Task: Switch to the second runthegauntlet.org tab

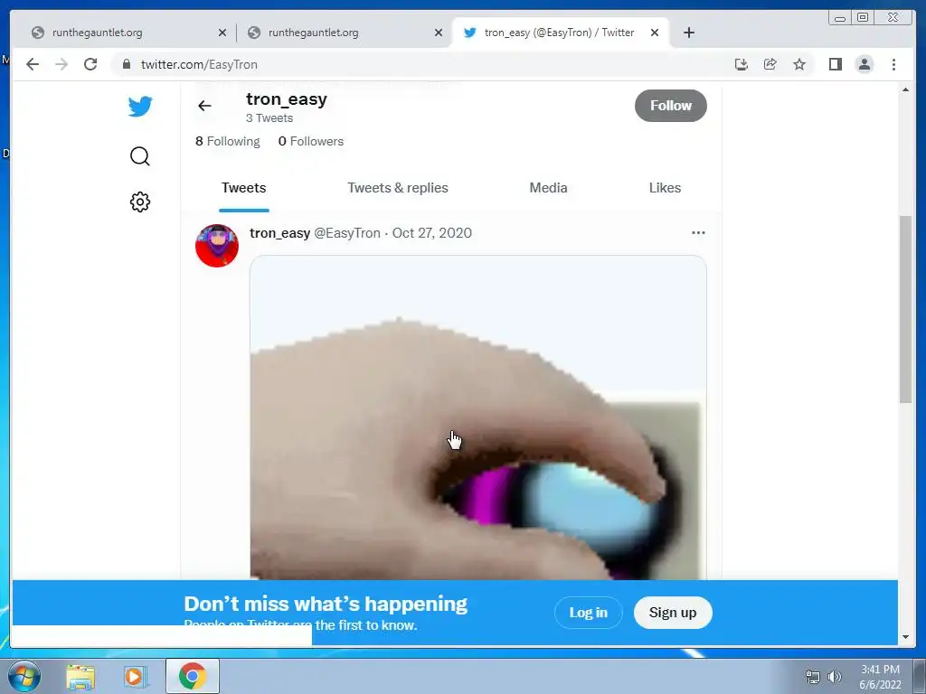Action: (x=344, y=33)
